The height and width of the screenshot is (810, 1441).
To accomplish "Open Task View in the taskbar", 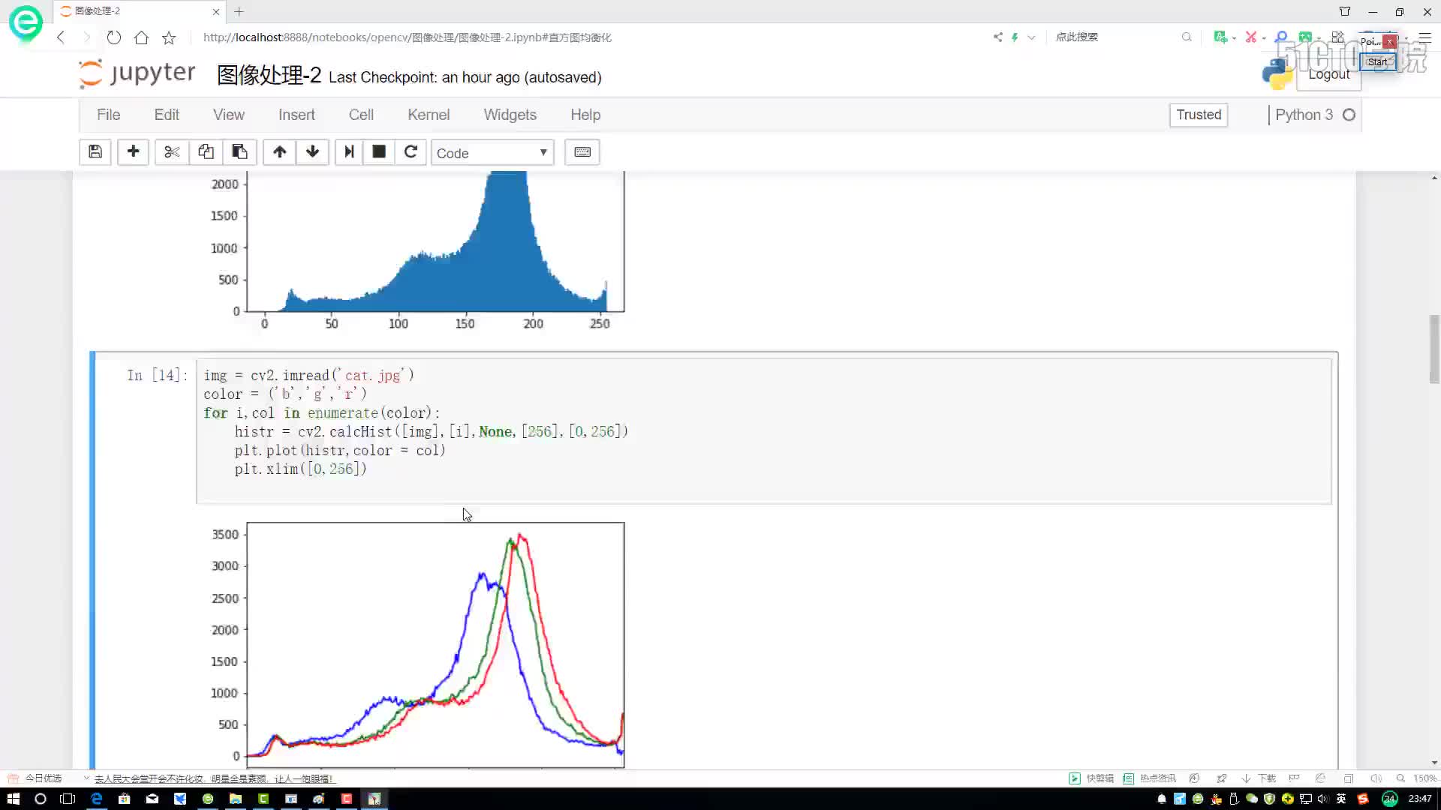I will point(68,799).
